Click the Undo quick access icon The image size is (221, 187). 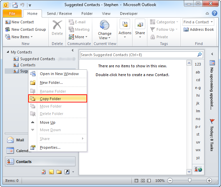(22, 5)
